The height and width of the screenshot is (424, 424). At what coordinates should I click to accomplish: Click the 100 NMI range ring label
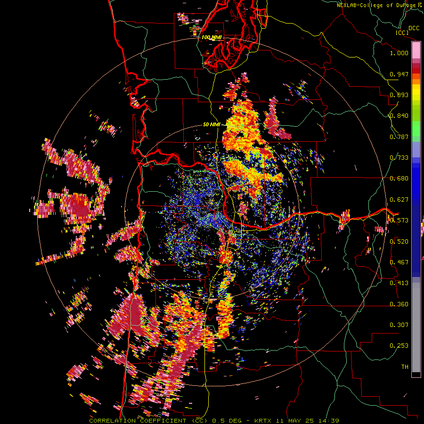point(212,37)
